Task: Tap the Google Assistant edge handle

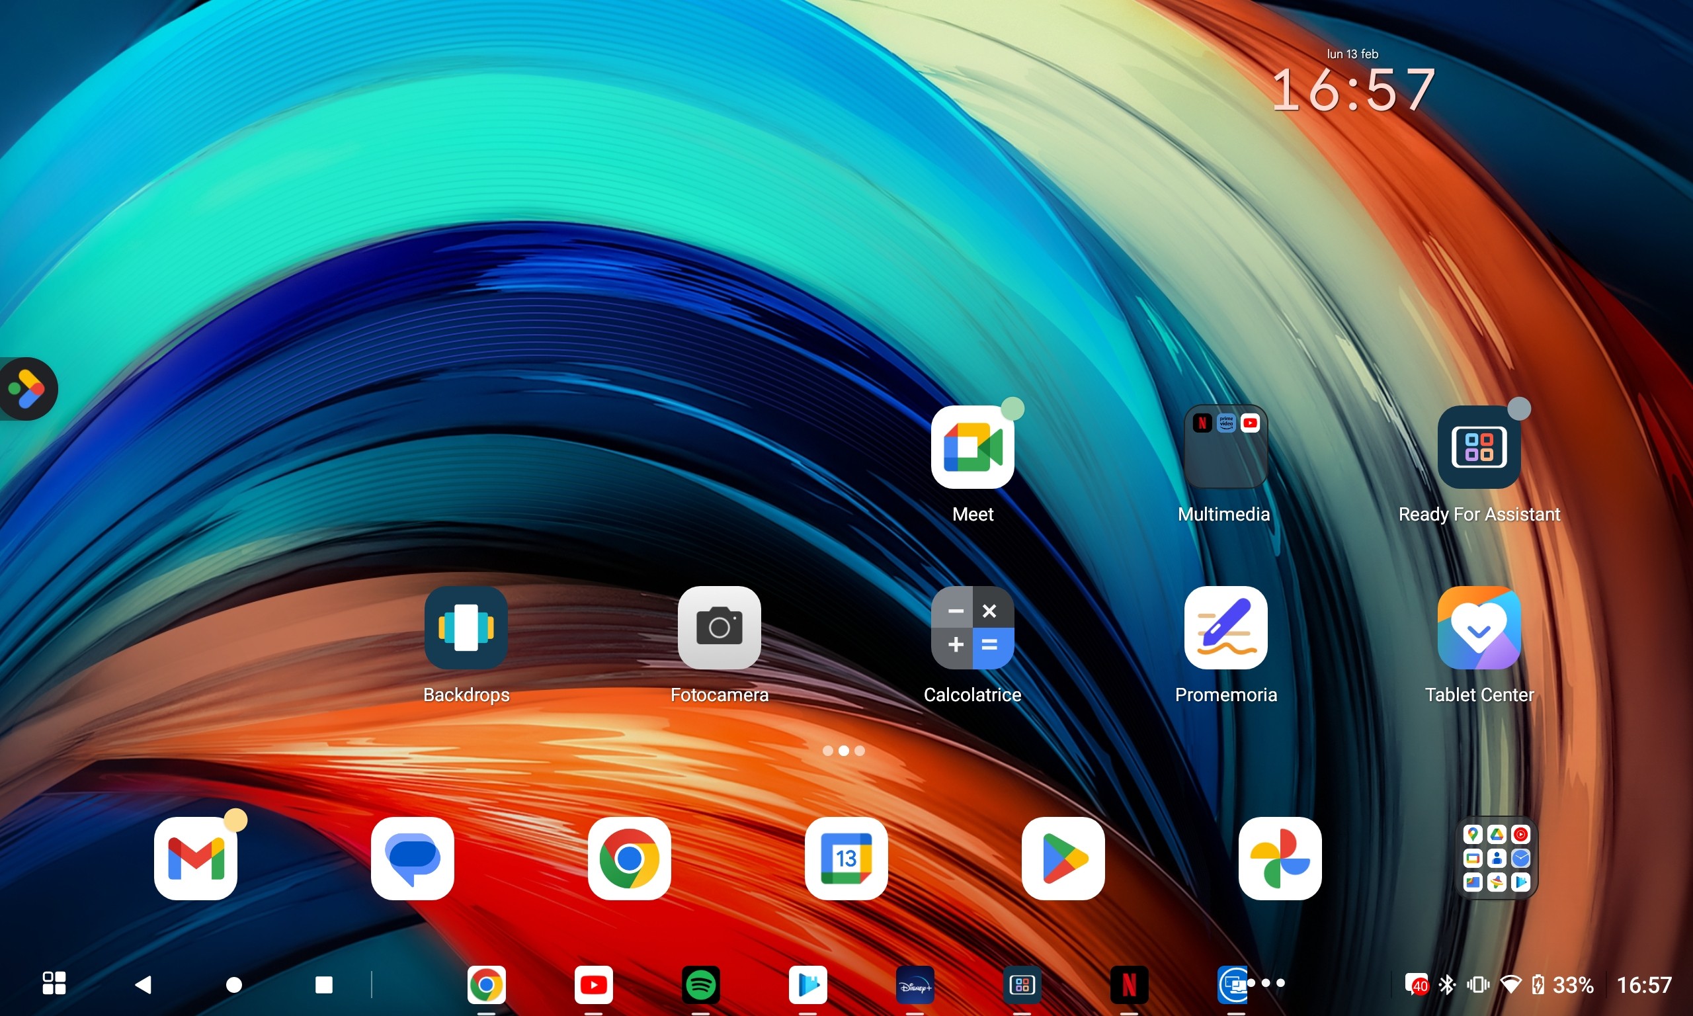Action: click(x=27, y=389)
